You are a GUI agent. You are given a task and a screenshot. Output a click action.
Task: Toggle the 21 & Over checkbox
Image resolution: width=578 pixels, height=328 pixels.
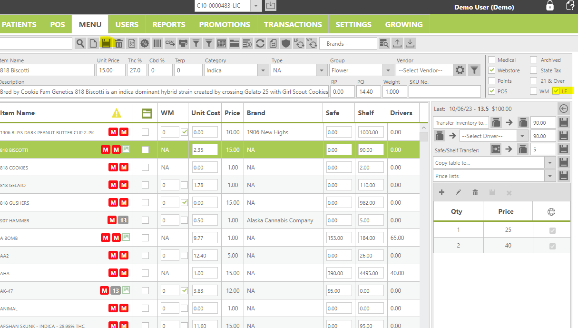pos(534,81)
